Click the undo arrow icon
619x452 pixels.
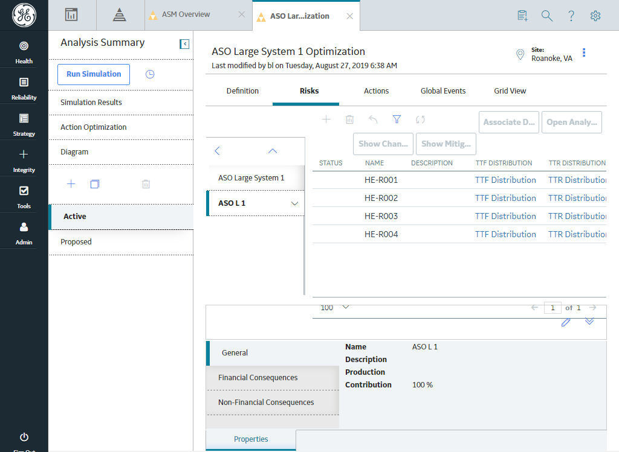coord(373,119)
